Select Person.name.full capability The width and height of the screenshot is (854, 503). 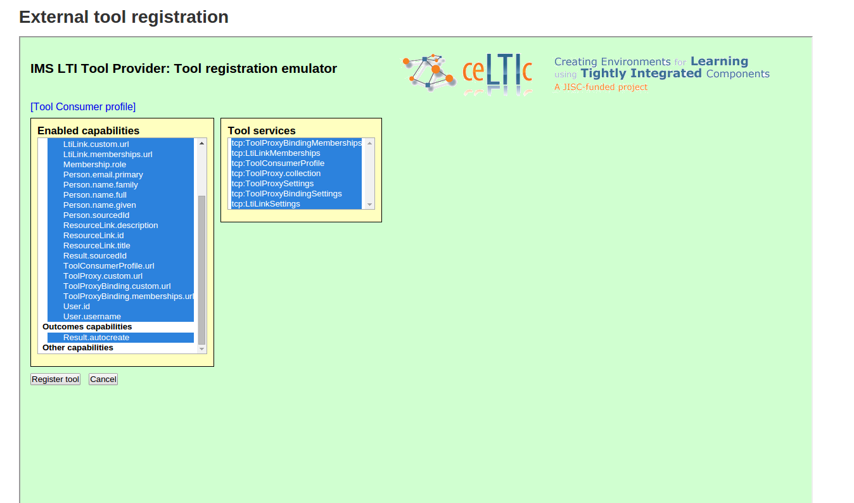click(x=120, y=194)
